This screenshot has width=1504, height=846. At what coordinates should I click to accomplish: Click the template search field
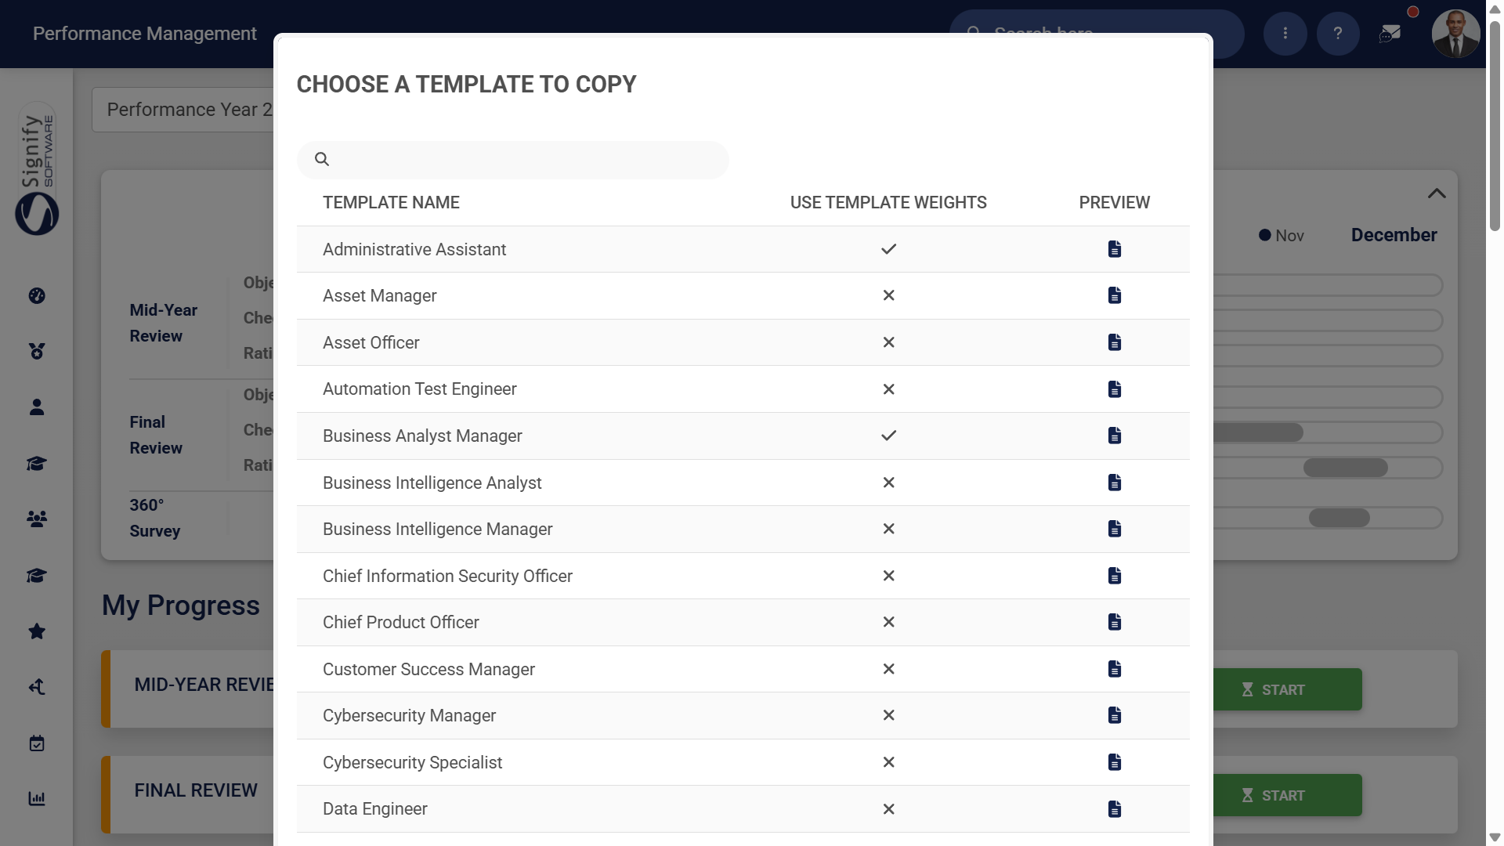click(512, 160)
